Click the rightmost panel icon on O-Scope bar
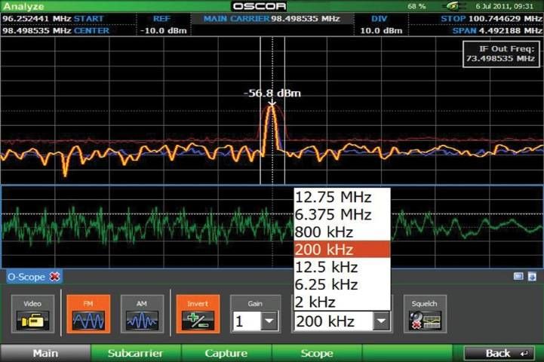The height and width of the screenshot is (362, 544). point(532,276)
